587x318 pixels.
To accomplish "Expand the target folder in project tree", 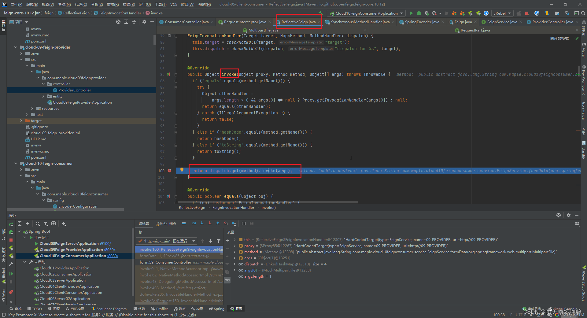I will point(21,121).
